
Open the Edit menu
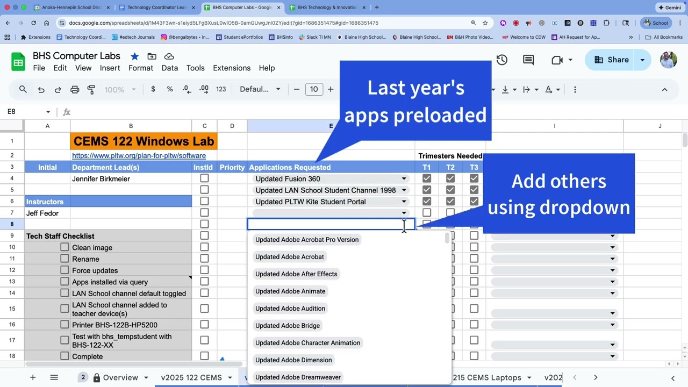(60, 68)
